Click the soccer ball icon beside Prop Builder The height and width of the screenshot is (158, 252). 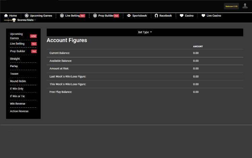(x=95, y=16)
